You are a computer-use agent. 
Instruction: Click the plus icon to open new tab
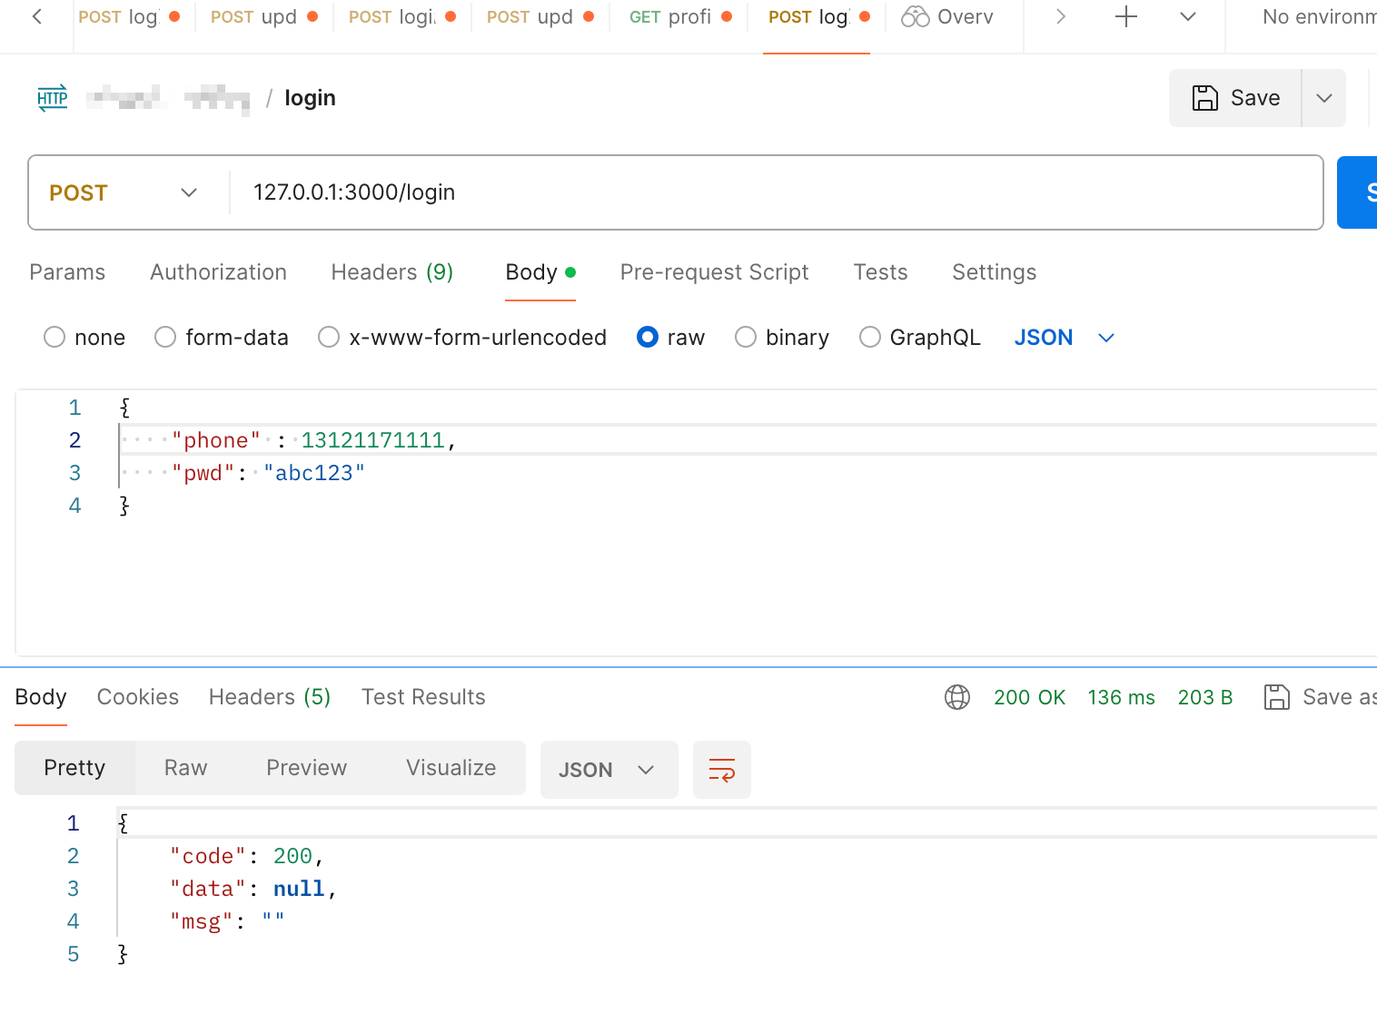(x=1125, y=17)
